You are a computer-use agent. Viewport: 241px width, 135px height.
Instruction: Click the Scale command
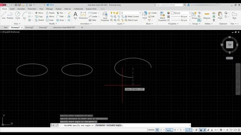tap(50, 20)
